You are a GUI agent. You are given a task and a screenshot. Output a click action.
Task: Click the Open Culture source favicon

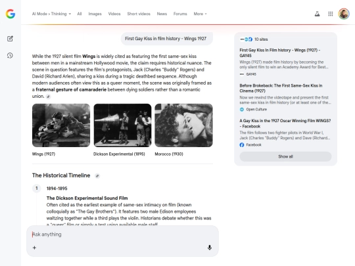pos(242,110)
